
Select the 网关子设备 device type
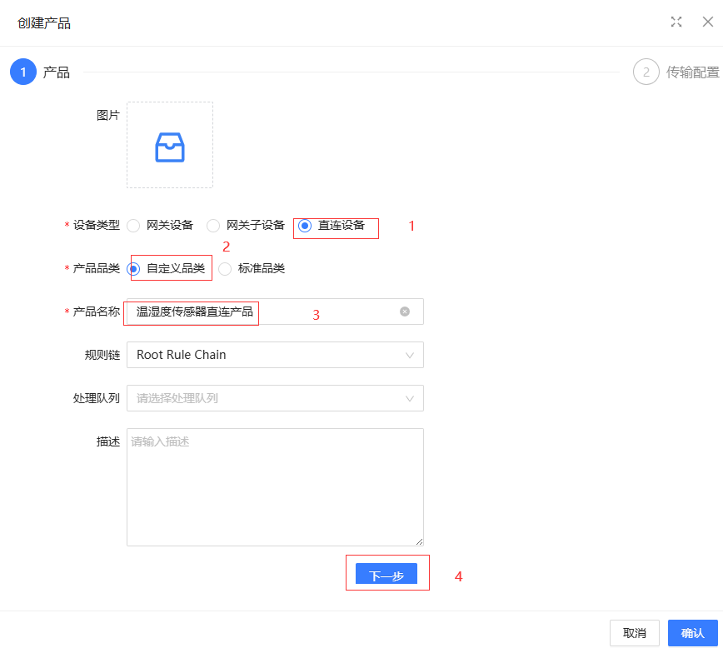[213, 226]
